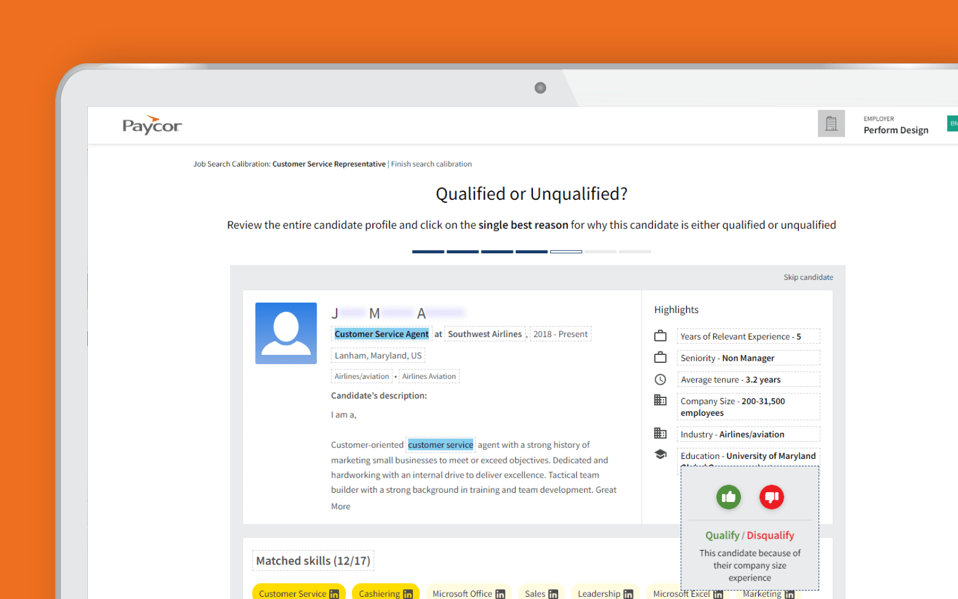958x599 pixels.
Task: Select Lanham, Maryland, US location
Action: (x=378, y=355)
